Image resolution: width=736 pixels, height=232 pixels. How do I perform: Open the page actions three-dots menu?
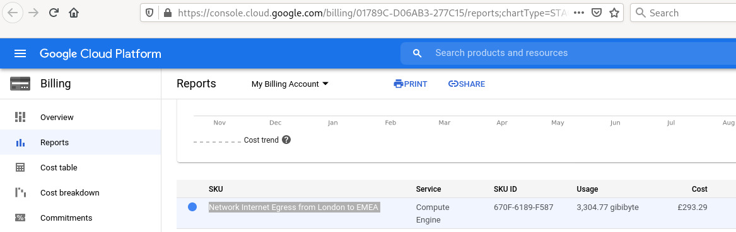579,13
